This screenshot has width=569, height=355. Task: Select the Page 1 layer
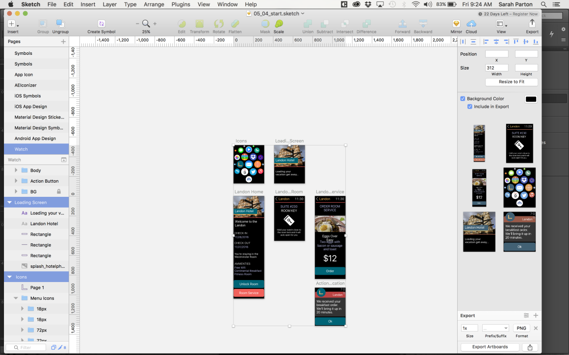(36, 287)
